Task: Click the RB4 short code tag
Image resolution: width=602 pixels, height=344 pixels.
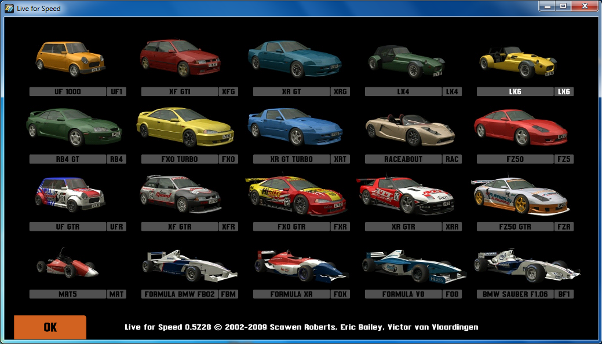Action: tap(116, 159)
